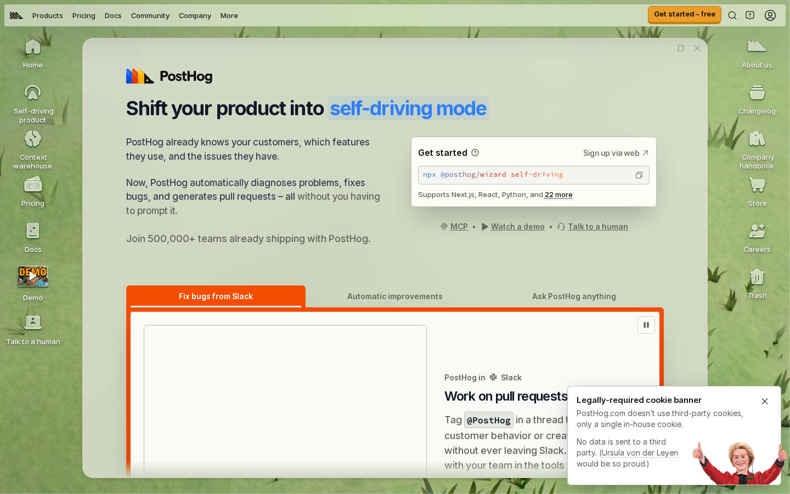Image resolution: width=790 pixels, height=494 pixels.
Task: Open the Context warehouse desktop icon
Action: click(33, 149)
